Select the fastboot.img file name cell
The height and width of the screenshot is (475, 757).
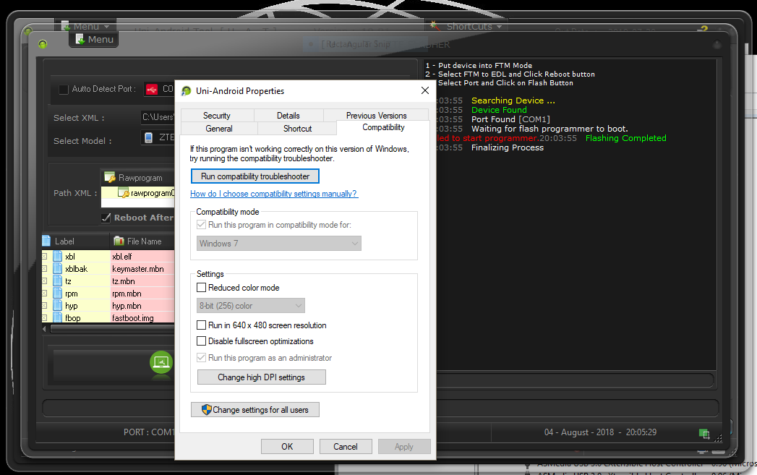[142, 317]
